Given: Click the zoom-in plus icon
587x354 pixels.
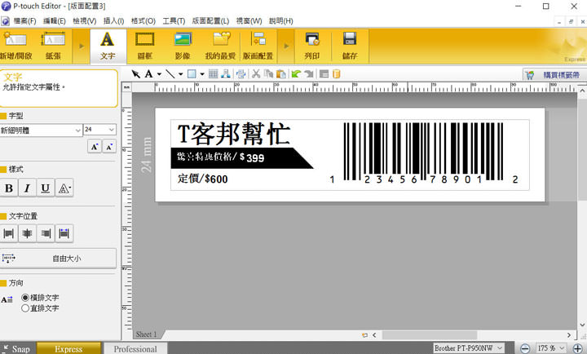Looking at the screenshot, I should coord(577,348).
